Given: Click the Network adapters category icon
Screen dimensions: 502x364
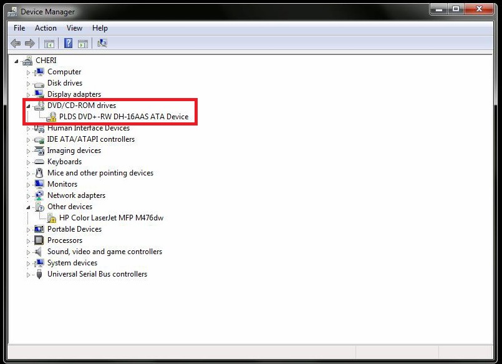Looking at the screenshot, I should (x=39, y=195).
